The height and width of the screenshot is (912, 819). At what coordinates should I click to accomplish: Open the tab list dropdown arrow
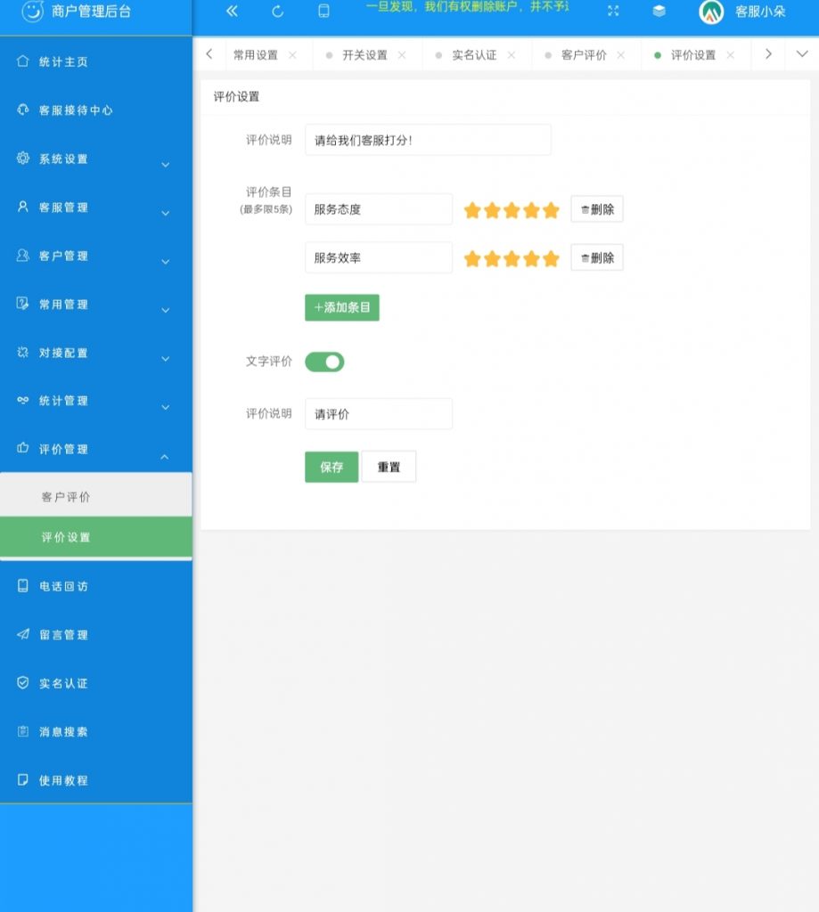click(801, 54)
